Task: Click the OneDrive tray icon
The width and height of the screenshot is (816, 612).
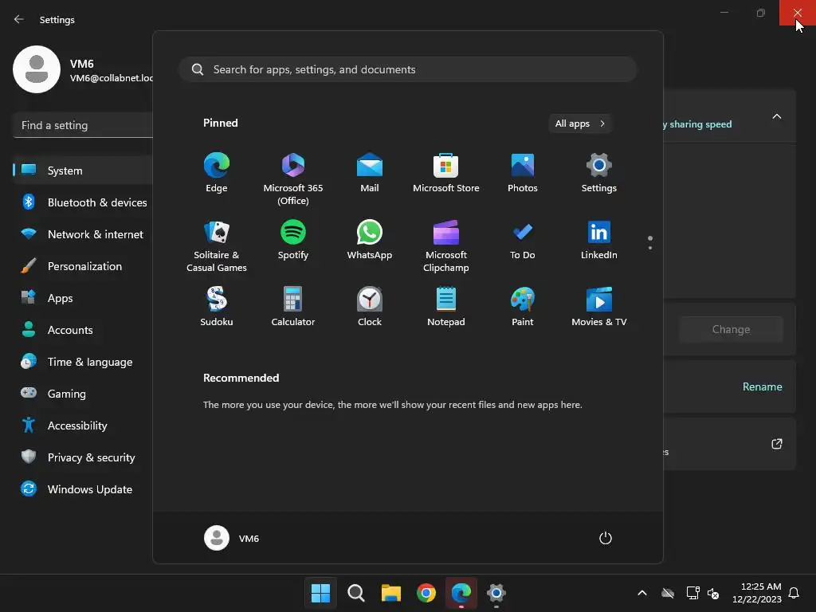Action: click(668, 593)
